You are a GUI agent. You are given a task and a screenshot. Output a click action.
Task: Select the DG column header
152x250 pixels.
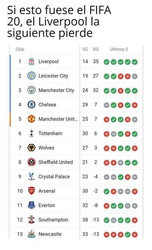(x=96, y=49)
